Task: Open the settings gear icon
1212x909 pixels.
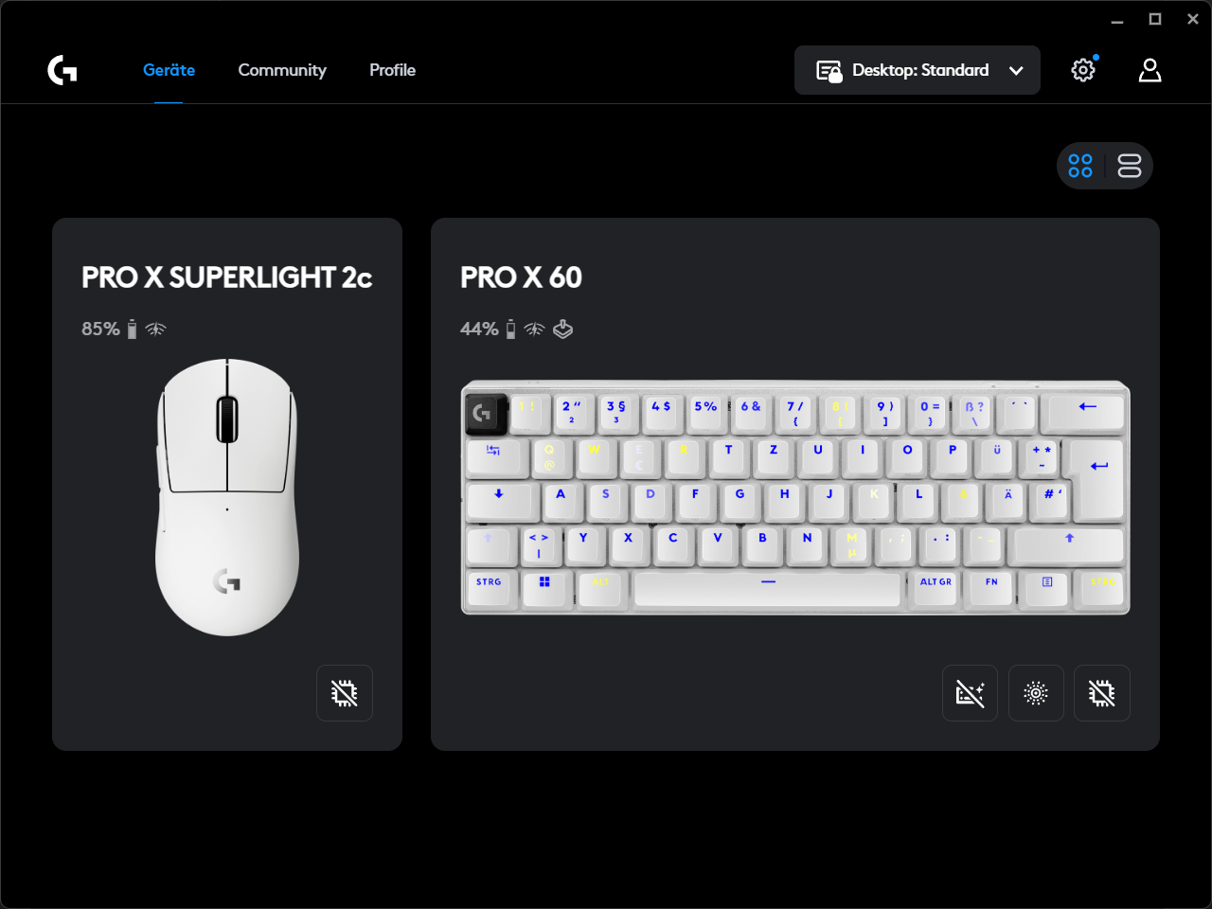Action: [x=1083, y=70]
